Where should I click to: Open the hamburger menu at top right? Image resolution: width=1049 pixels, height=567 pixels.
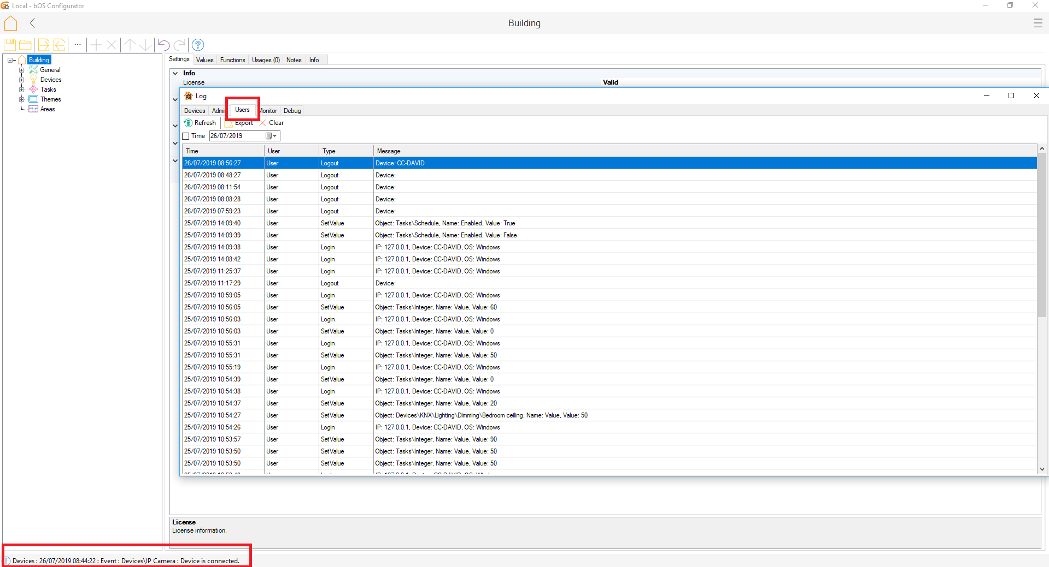point(1038,23)
